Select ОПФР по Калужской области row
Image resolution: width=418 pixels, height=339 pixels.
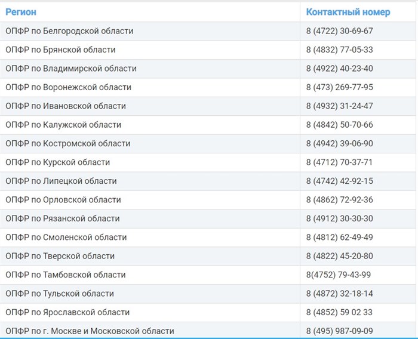pyautogui.click(x=208, y=125)
